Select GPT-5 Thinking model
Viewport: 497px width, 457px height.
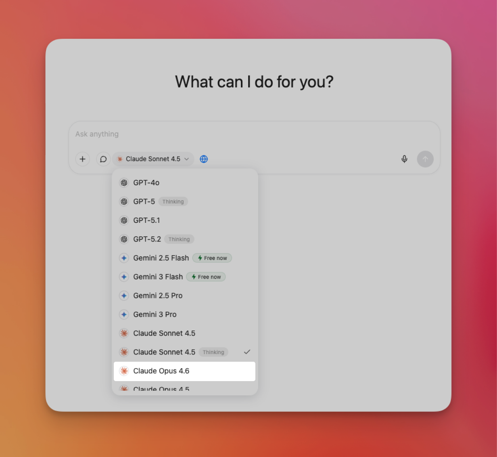185,201
